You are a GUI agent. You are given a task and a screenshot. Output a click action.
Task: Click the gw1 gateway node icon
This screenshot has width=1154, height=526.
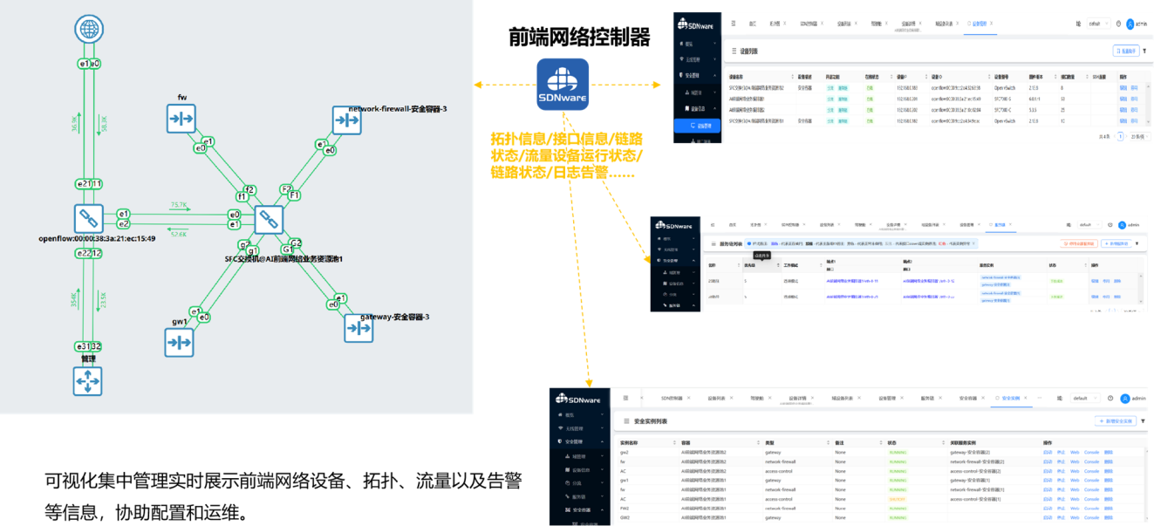point(179,342)
